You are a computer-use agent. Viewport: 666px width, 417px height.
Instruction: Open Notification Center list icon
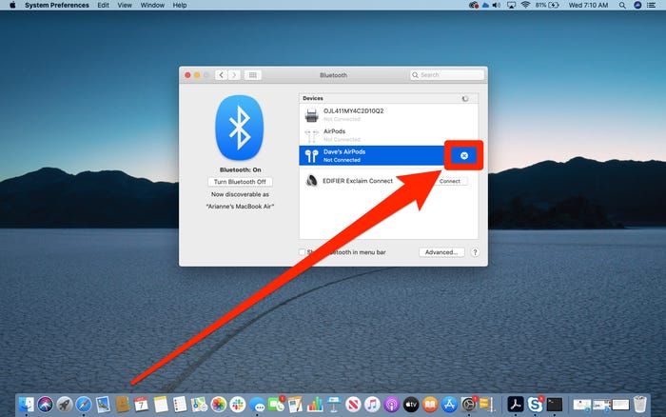[x=651, y=5]
